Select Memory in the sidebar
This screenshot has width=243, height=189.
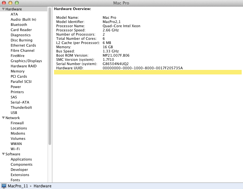tap(17, 71)
